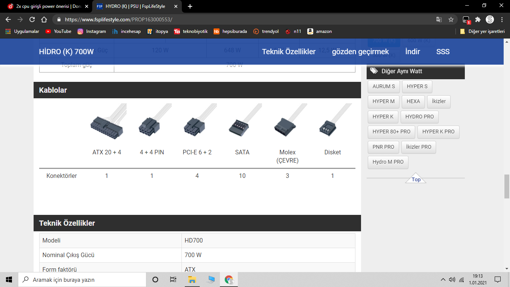
Task: Open the SSS navigation item
Action: [443, 52]
